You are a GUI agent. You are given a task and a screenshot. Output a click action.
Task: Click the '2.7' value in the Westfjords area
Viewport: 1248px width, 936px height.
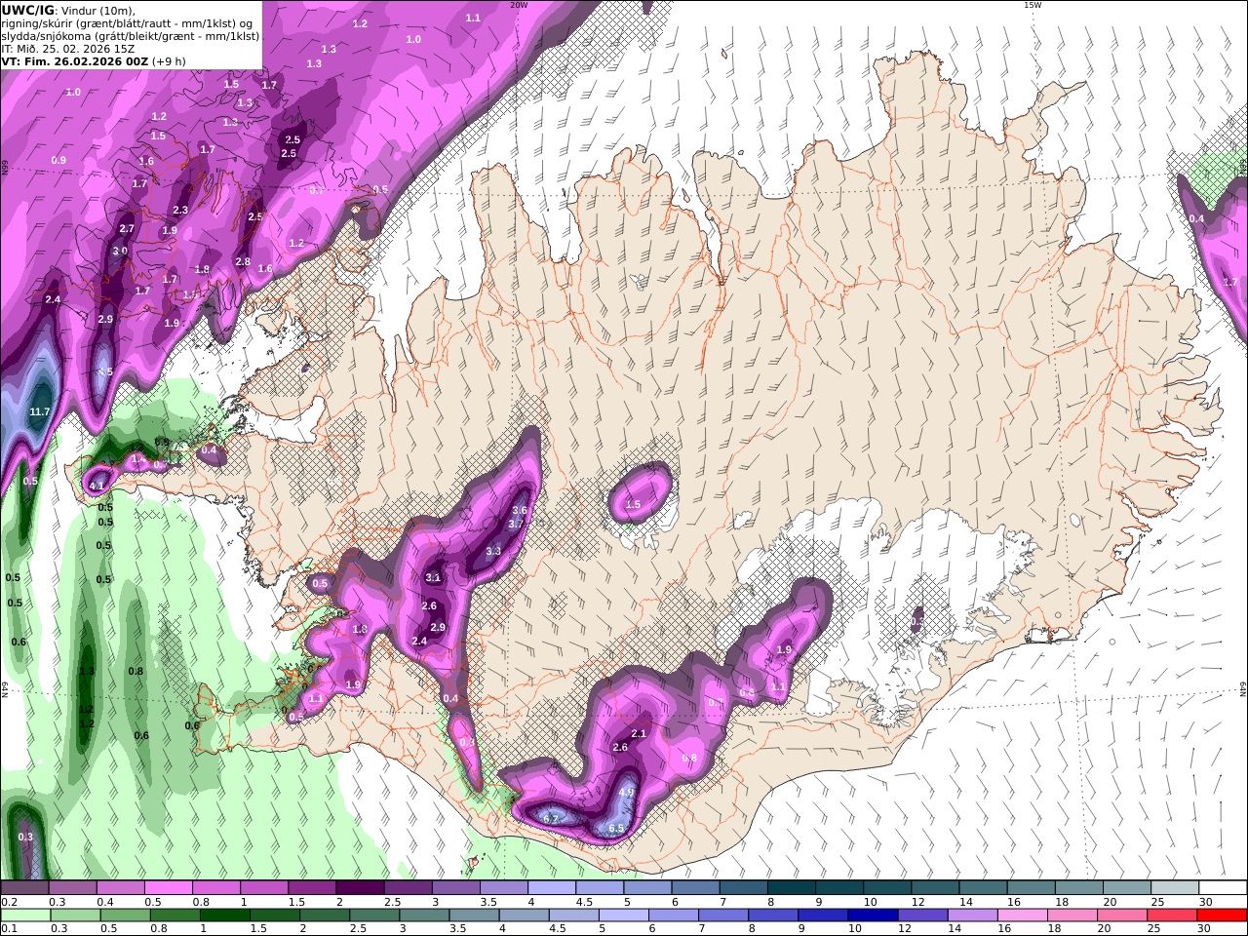127,229
